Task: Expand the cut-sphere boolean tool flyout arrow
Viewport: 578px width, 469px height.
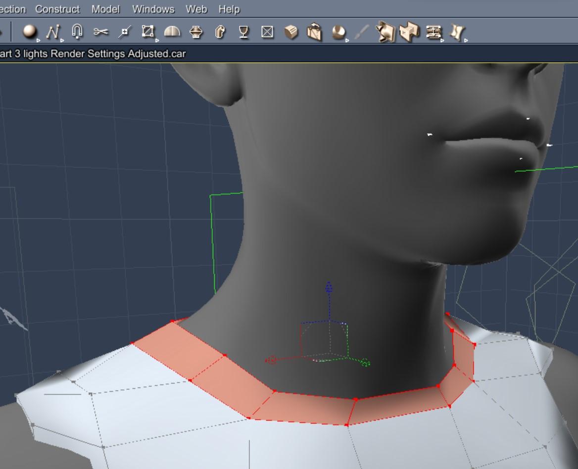Action: click(x=347, y=40)
